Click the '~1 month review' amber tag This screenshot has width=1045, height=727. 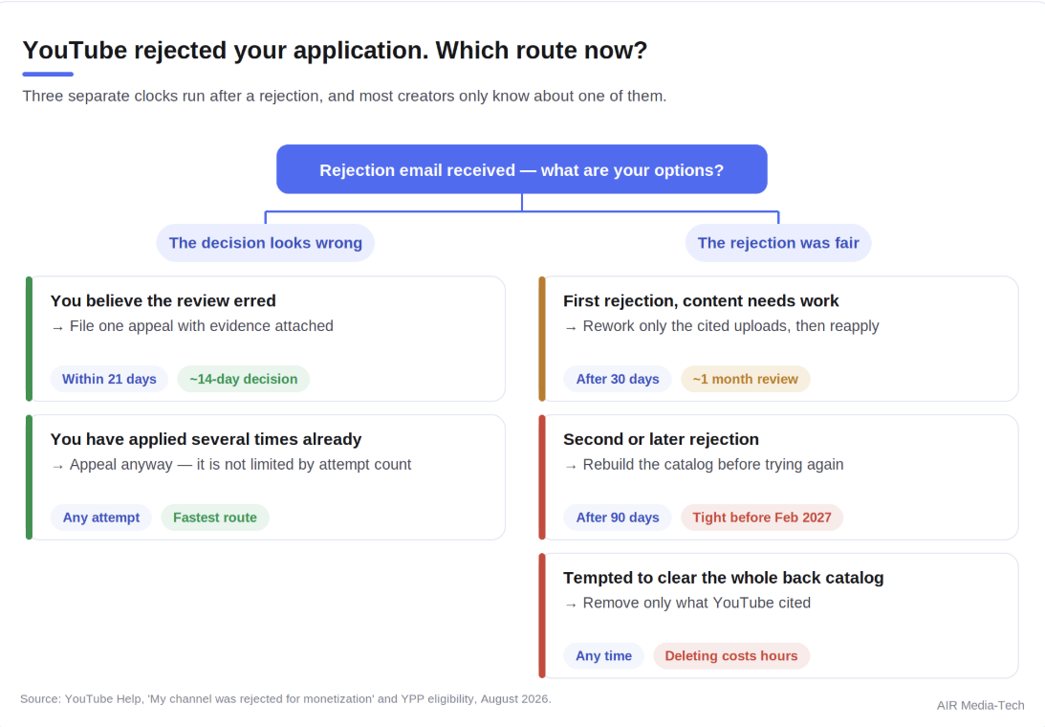click(745, 379)
